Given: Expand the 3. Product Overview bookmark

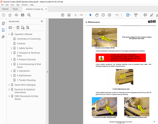Looking at the screenshot, I should coord(11,60).
